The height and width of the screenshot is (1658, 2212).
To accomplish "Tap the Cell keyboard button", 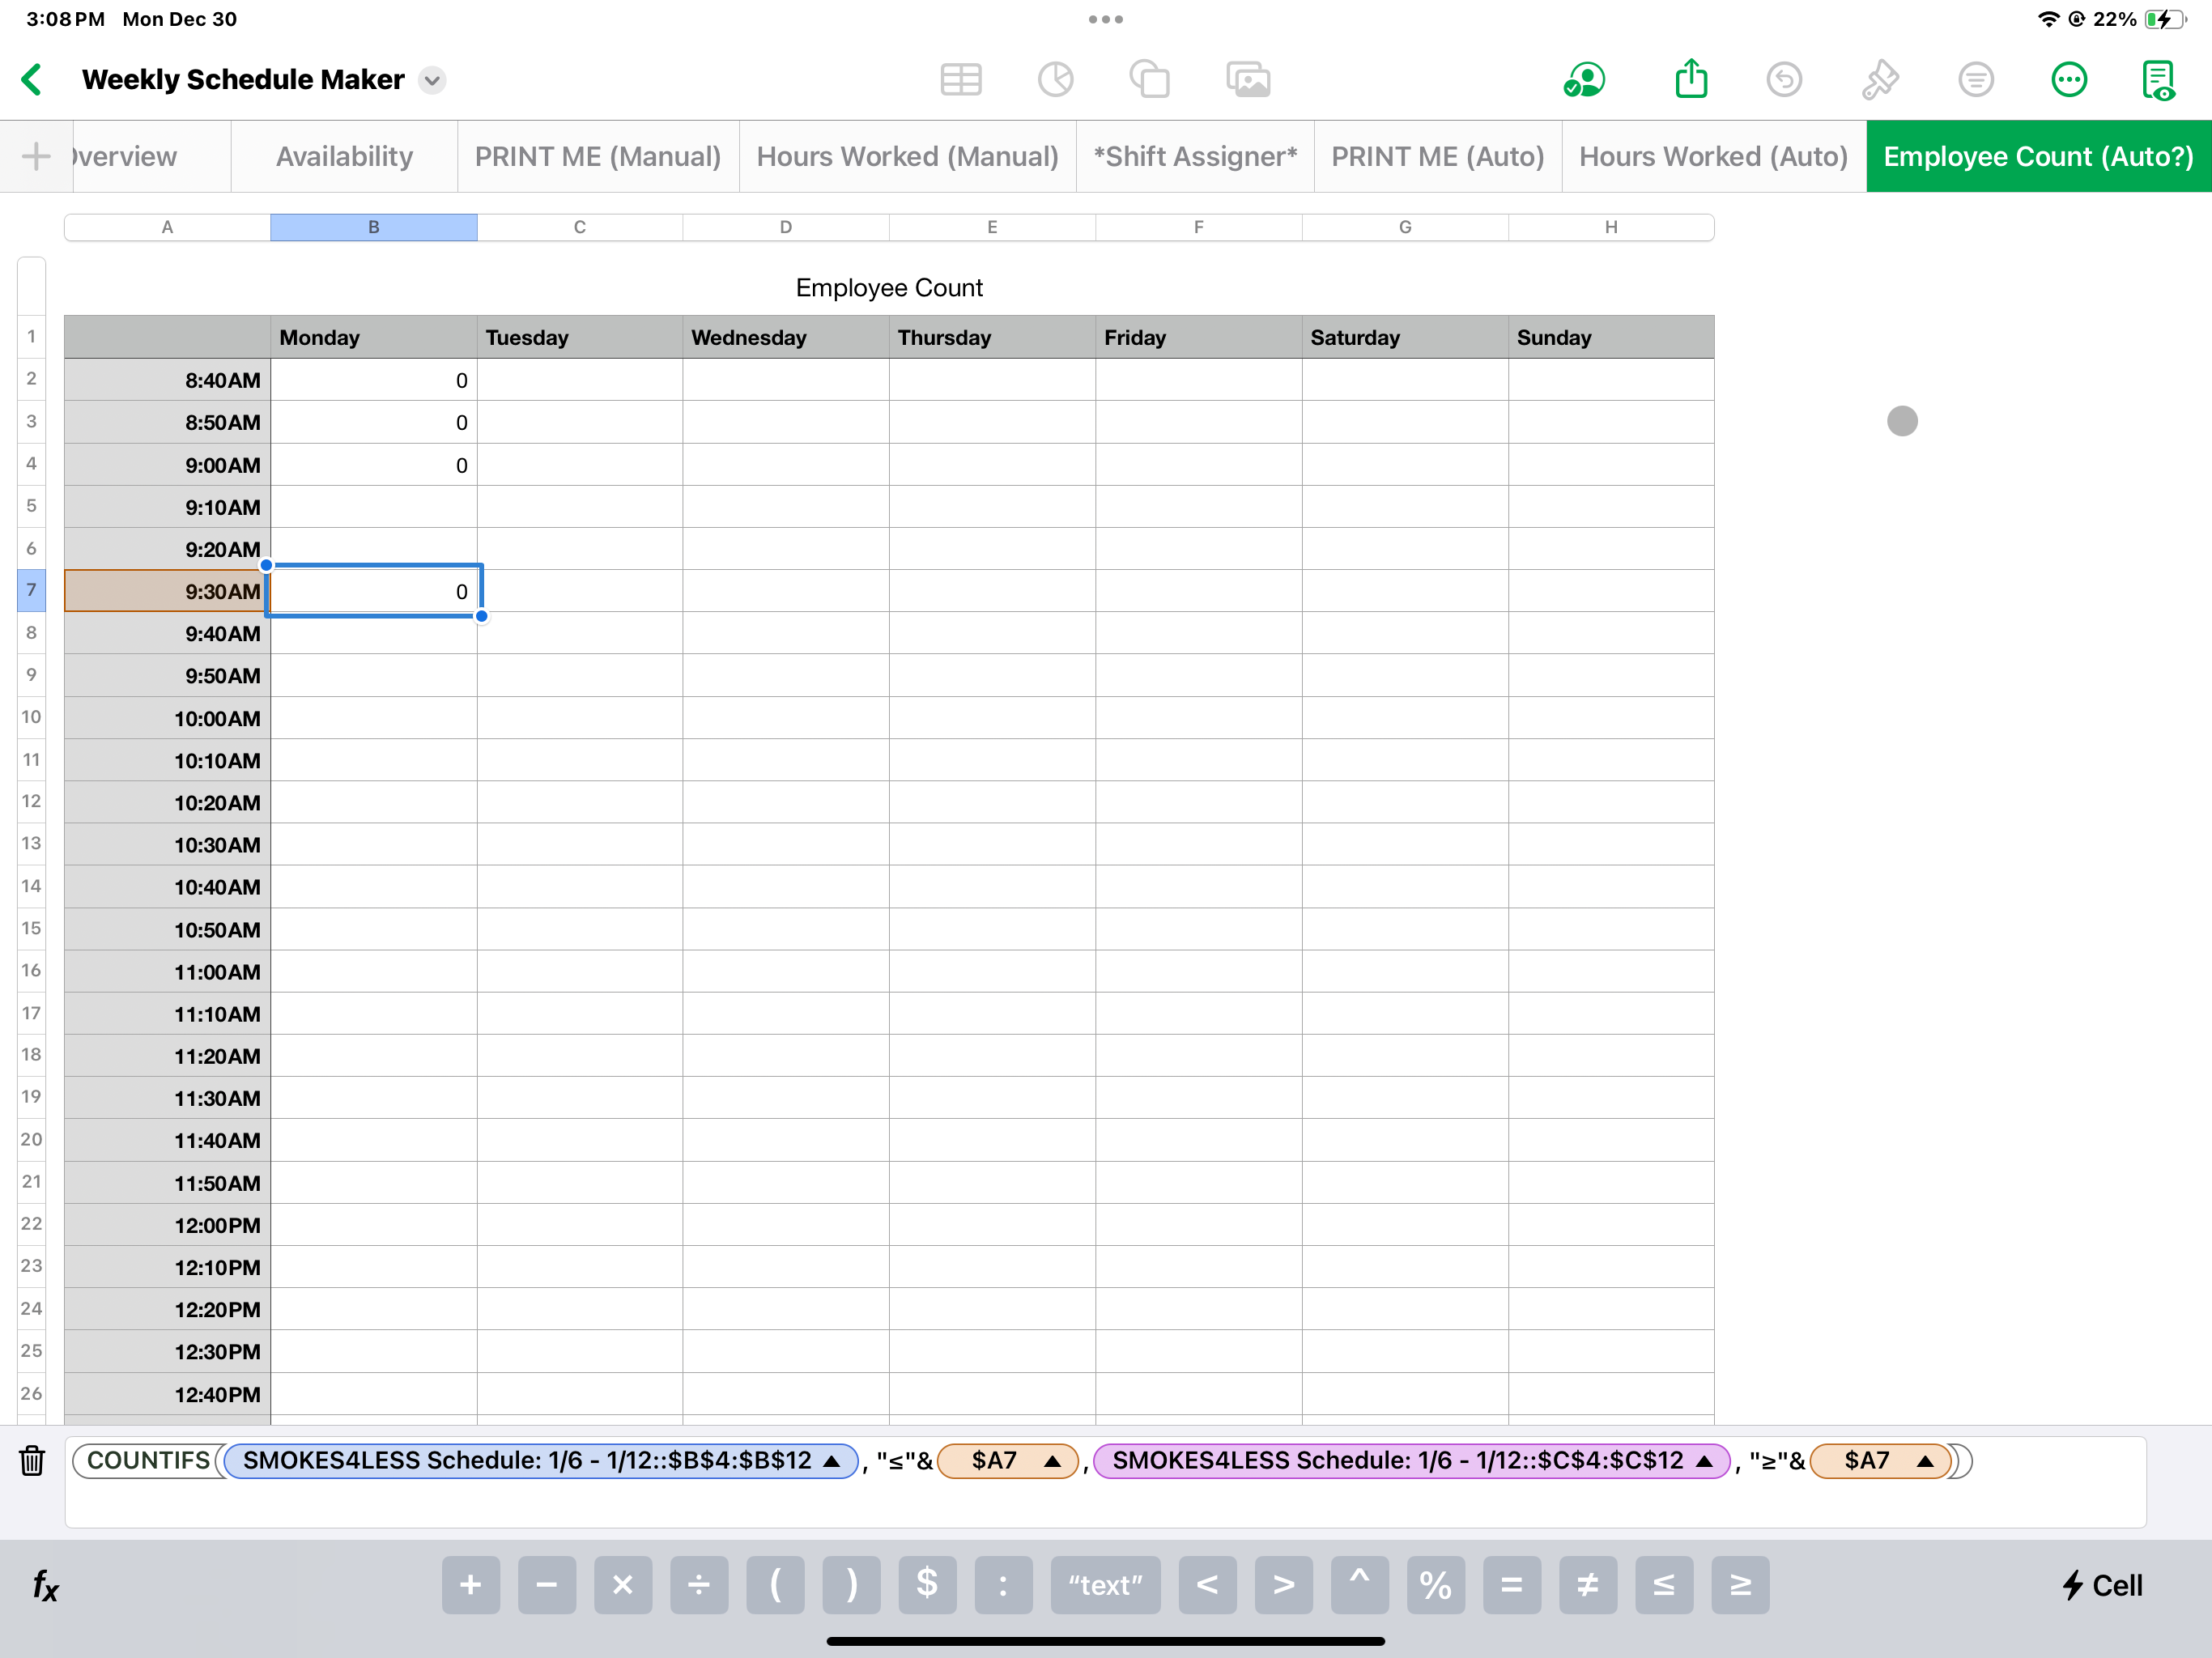I will [x=2102, y=1585].
